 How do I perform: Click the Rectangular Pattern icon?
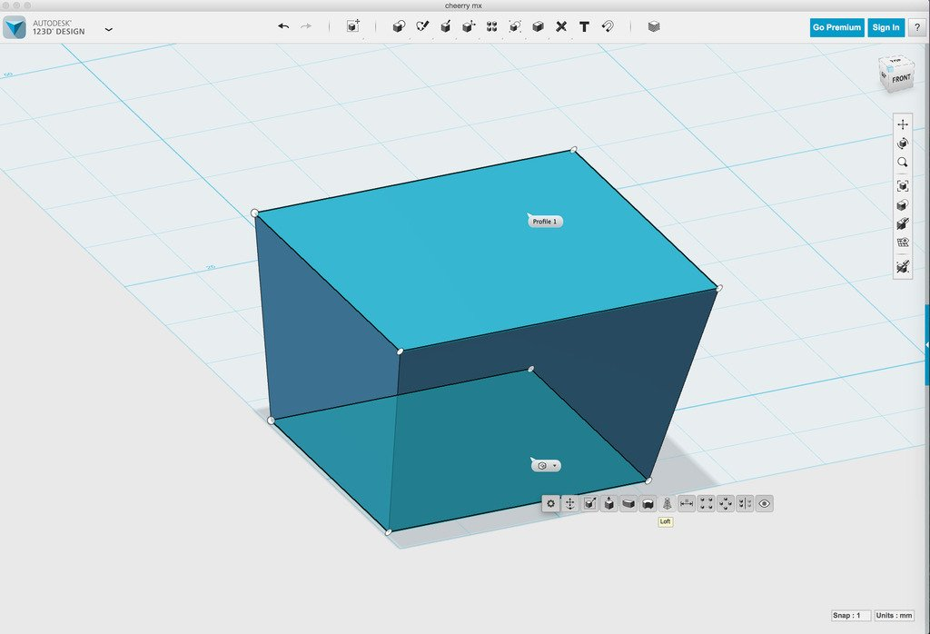click(706, 503)
